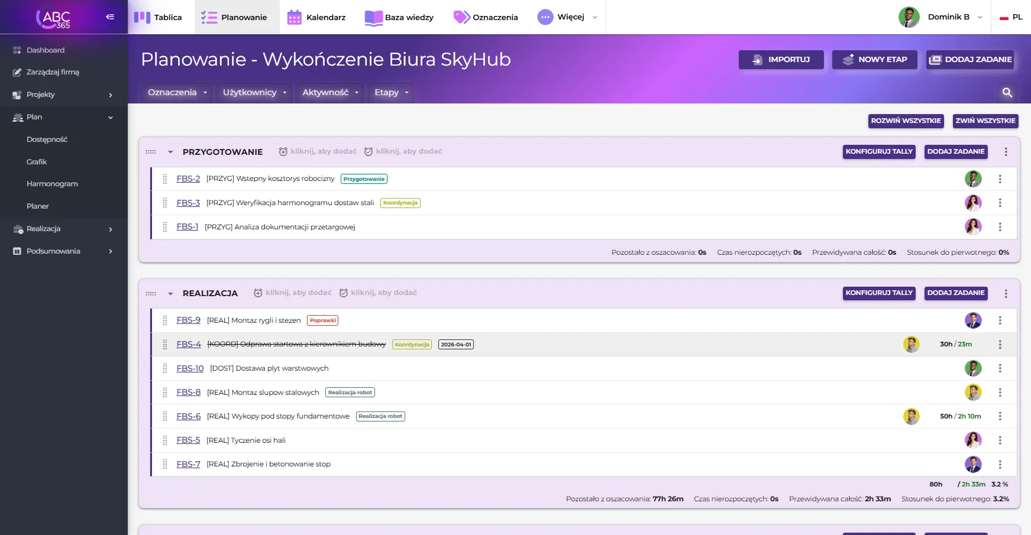Click start-date clock icon in PRZYGOTOWANIE header
The image size is (1031, 535).
tap(283, 151)
